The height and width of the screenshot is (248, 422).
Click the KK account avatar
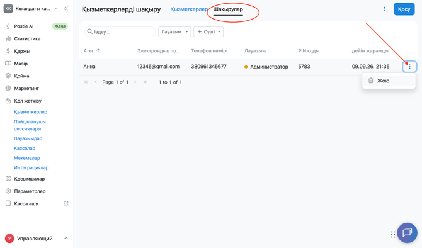coord(8,9)
